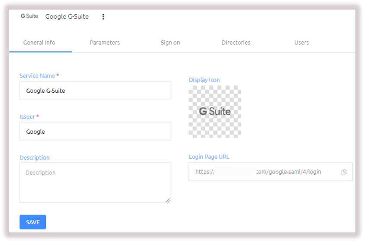Save the service settings with SAVE button
The height and width of the screenshot is (242, 365).
click(33, 222)
